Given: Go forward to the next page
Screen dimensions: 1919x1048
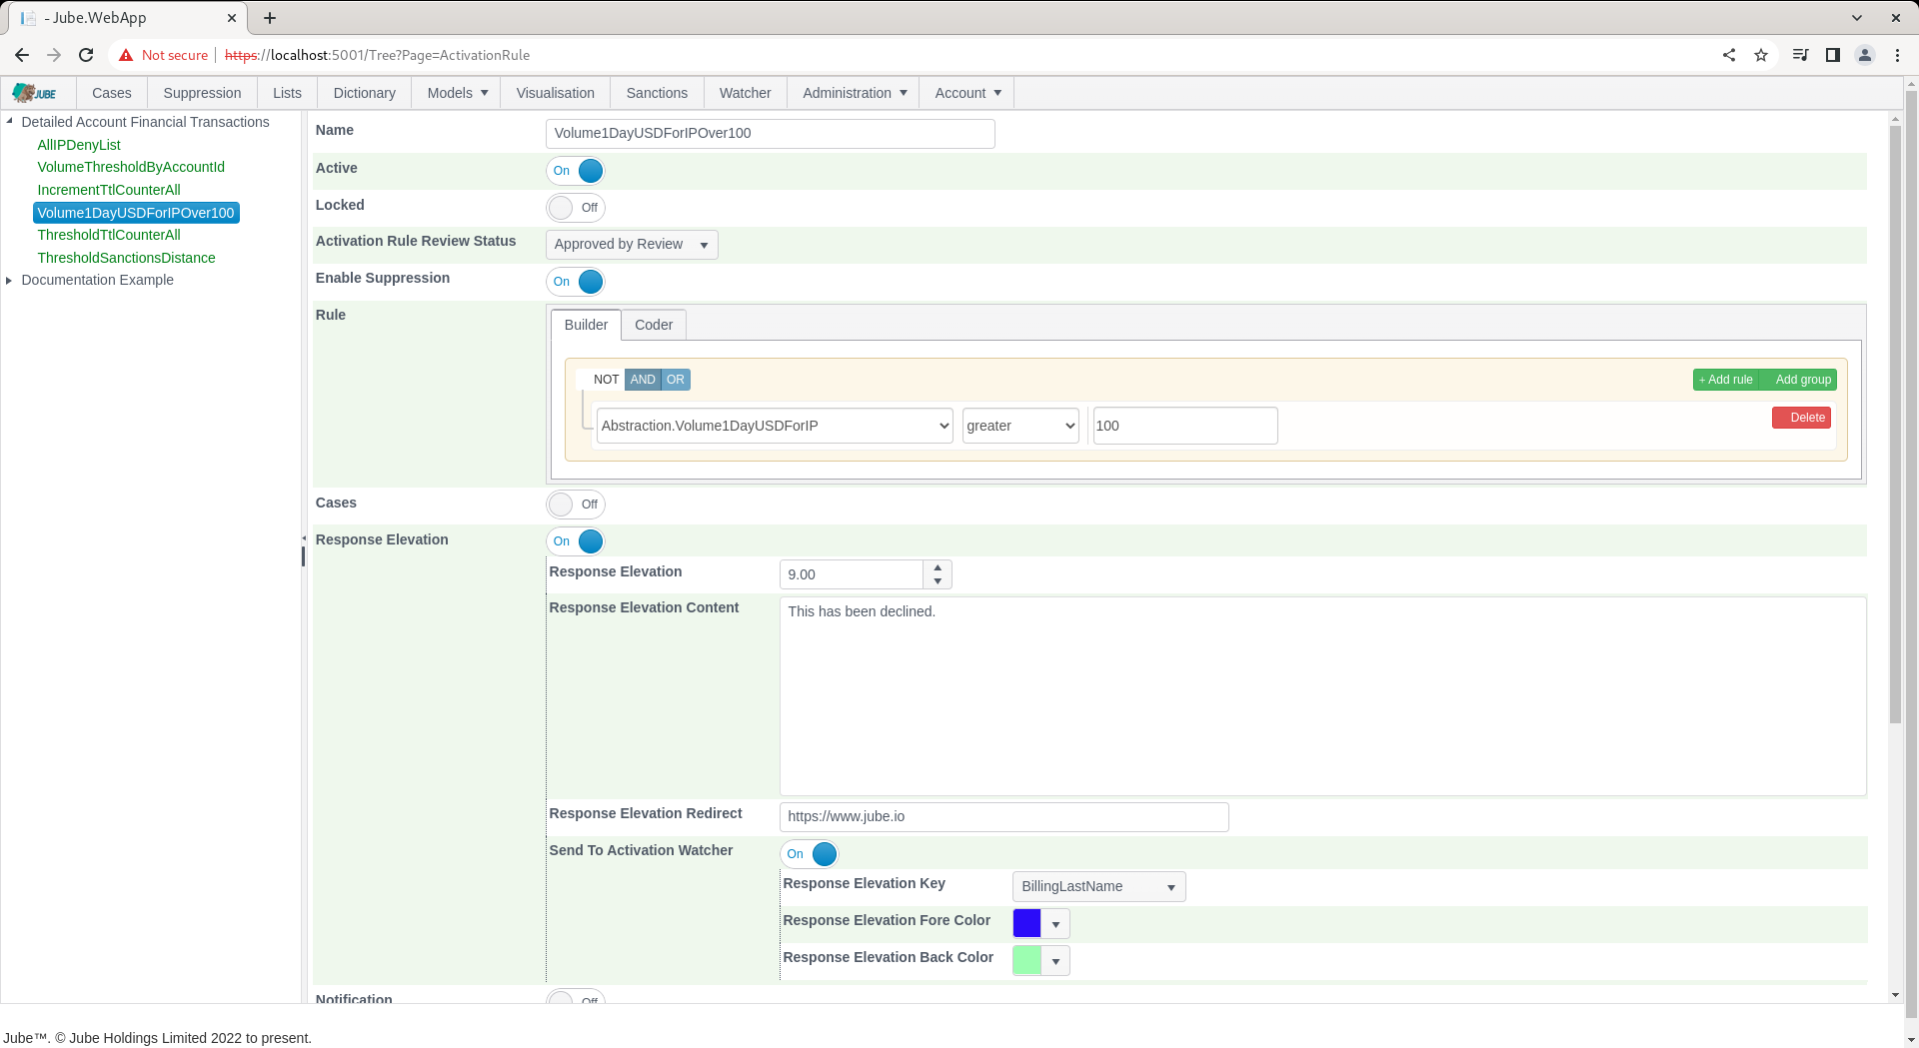Looking at the screenshot, I should click(54, 55).
